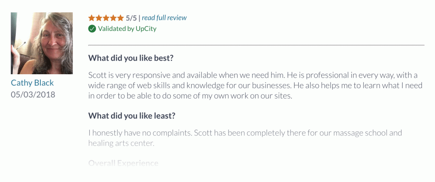
Task: Click the green validated checkmark icon
Action: [x=92, y=28]
